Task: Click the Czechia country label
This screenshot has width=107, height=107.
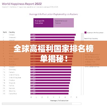Action: (12, 80)
